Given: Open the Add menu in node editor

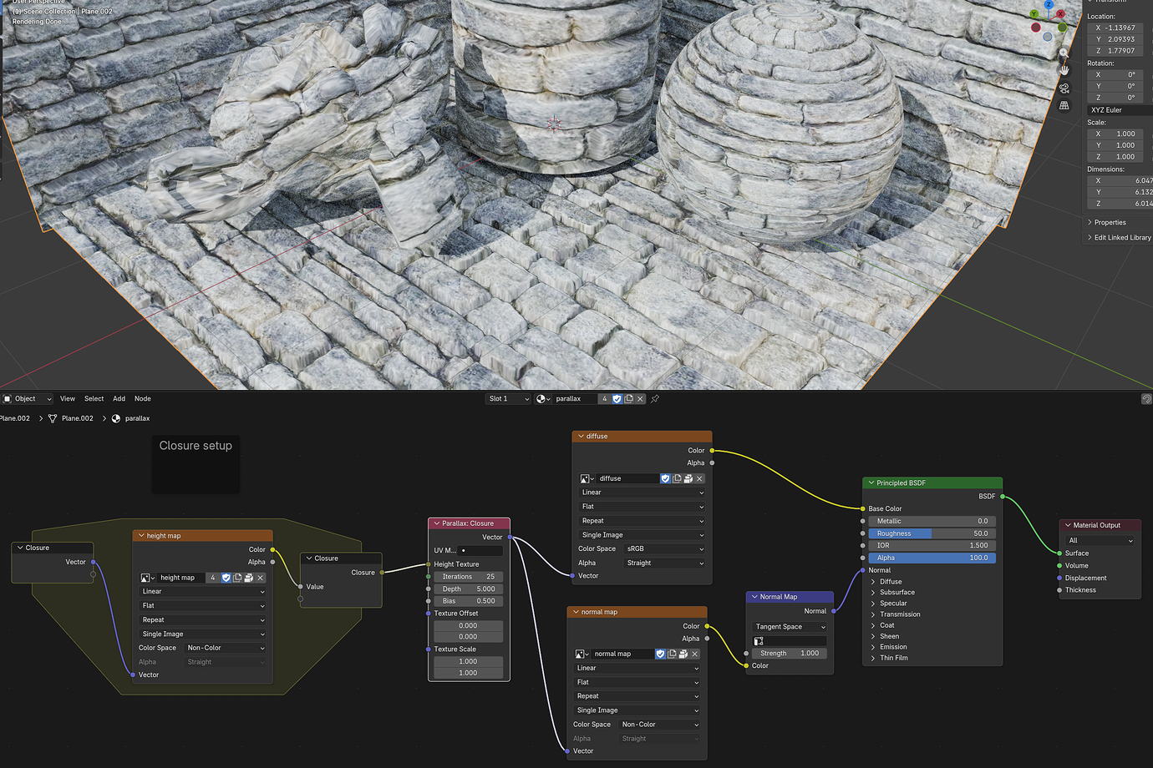Looking at the screenshot, I should pos(119,399).
